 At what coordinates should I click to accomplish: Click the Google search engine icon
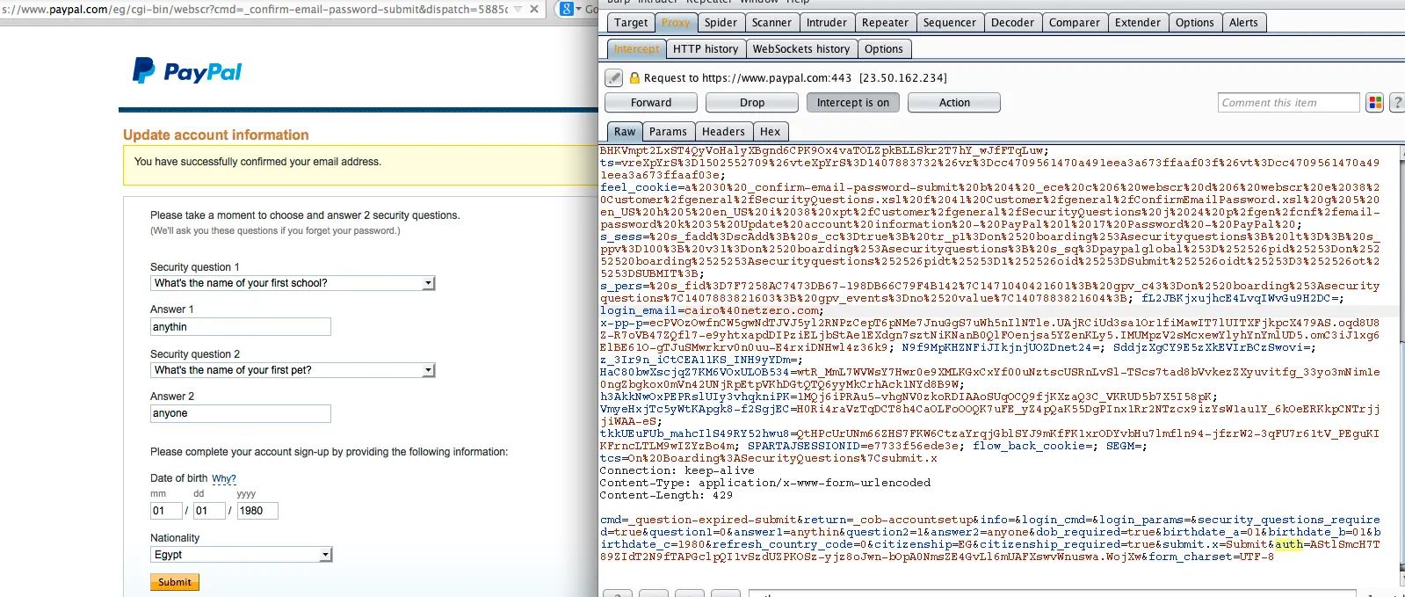[x=567, y=9]
